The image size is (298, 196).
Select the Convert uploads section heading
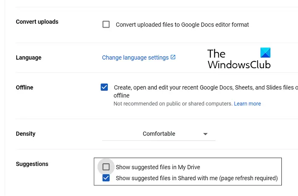point(37,22)
